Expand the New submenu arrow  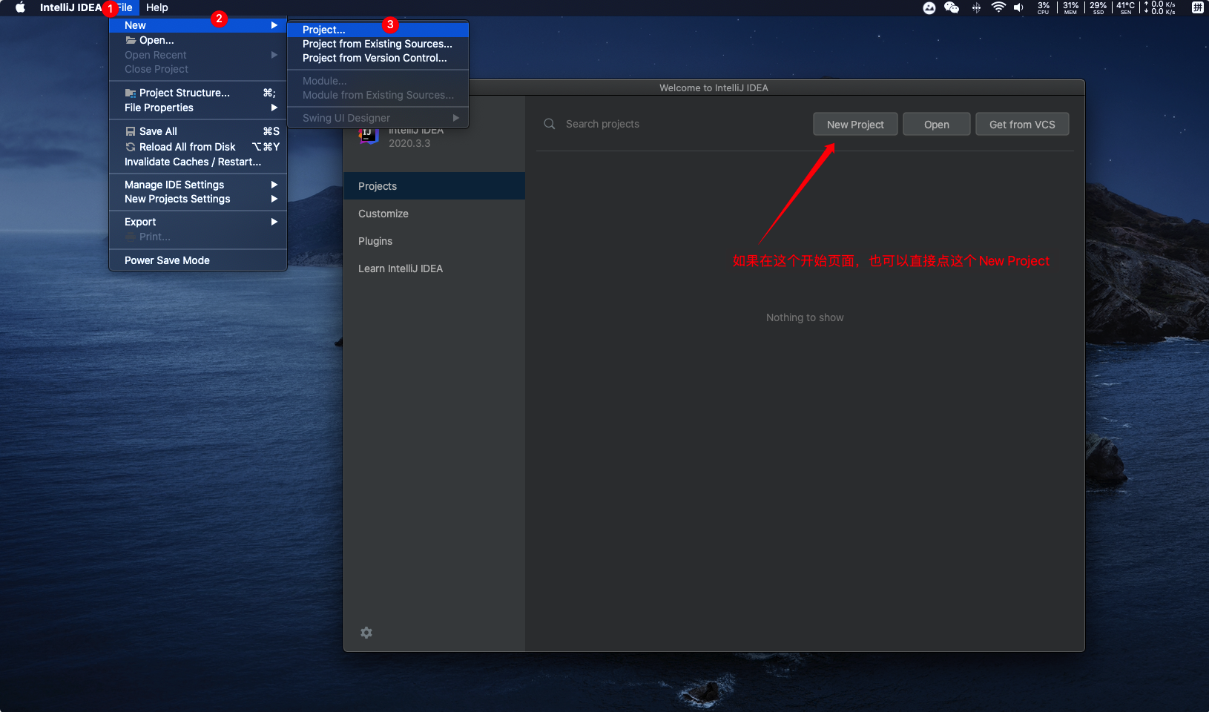(x=274, y=25)
